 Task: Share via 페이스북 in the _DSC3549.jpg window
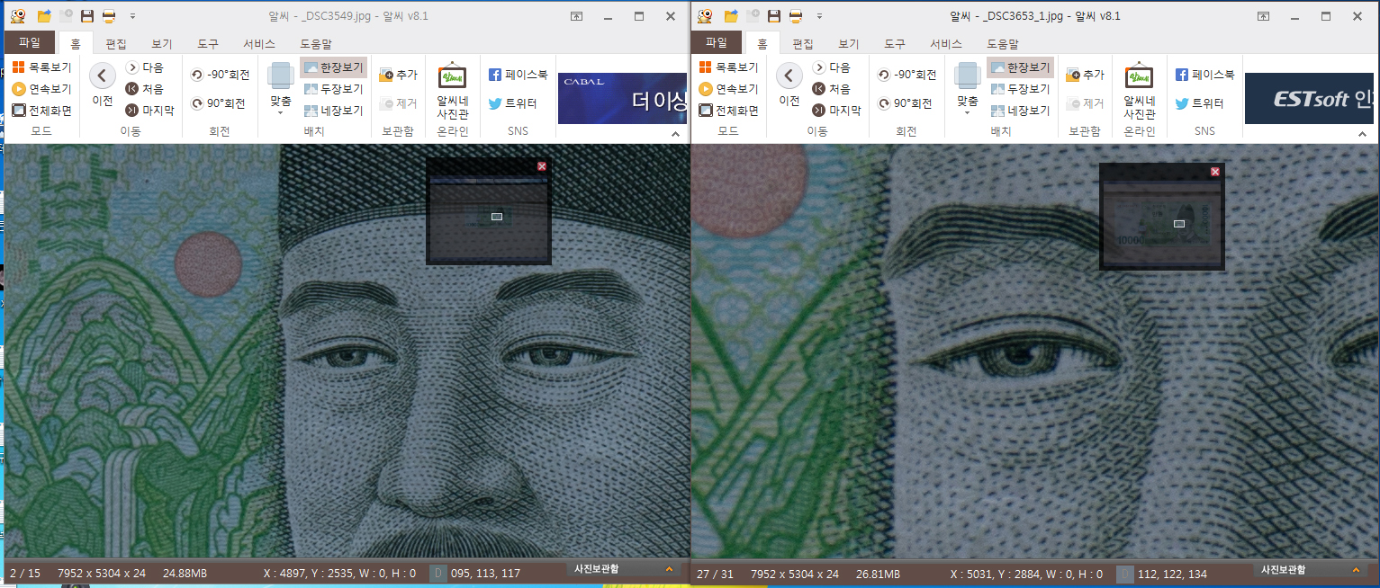pyautogui.click(x=518, y=76)
